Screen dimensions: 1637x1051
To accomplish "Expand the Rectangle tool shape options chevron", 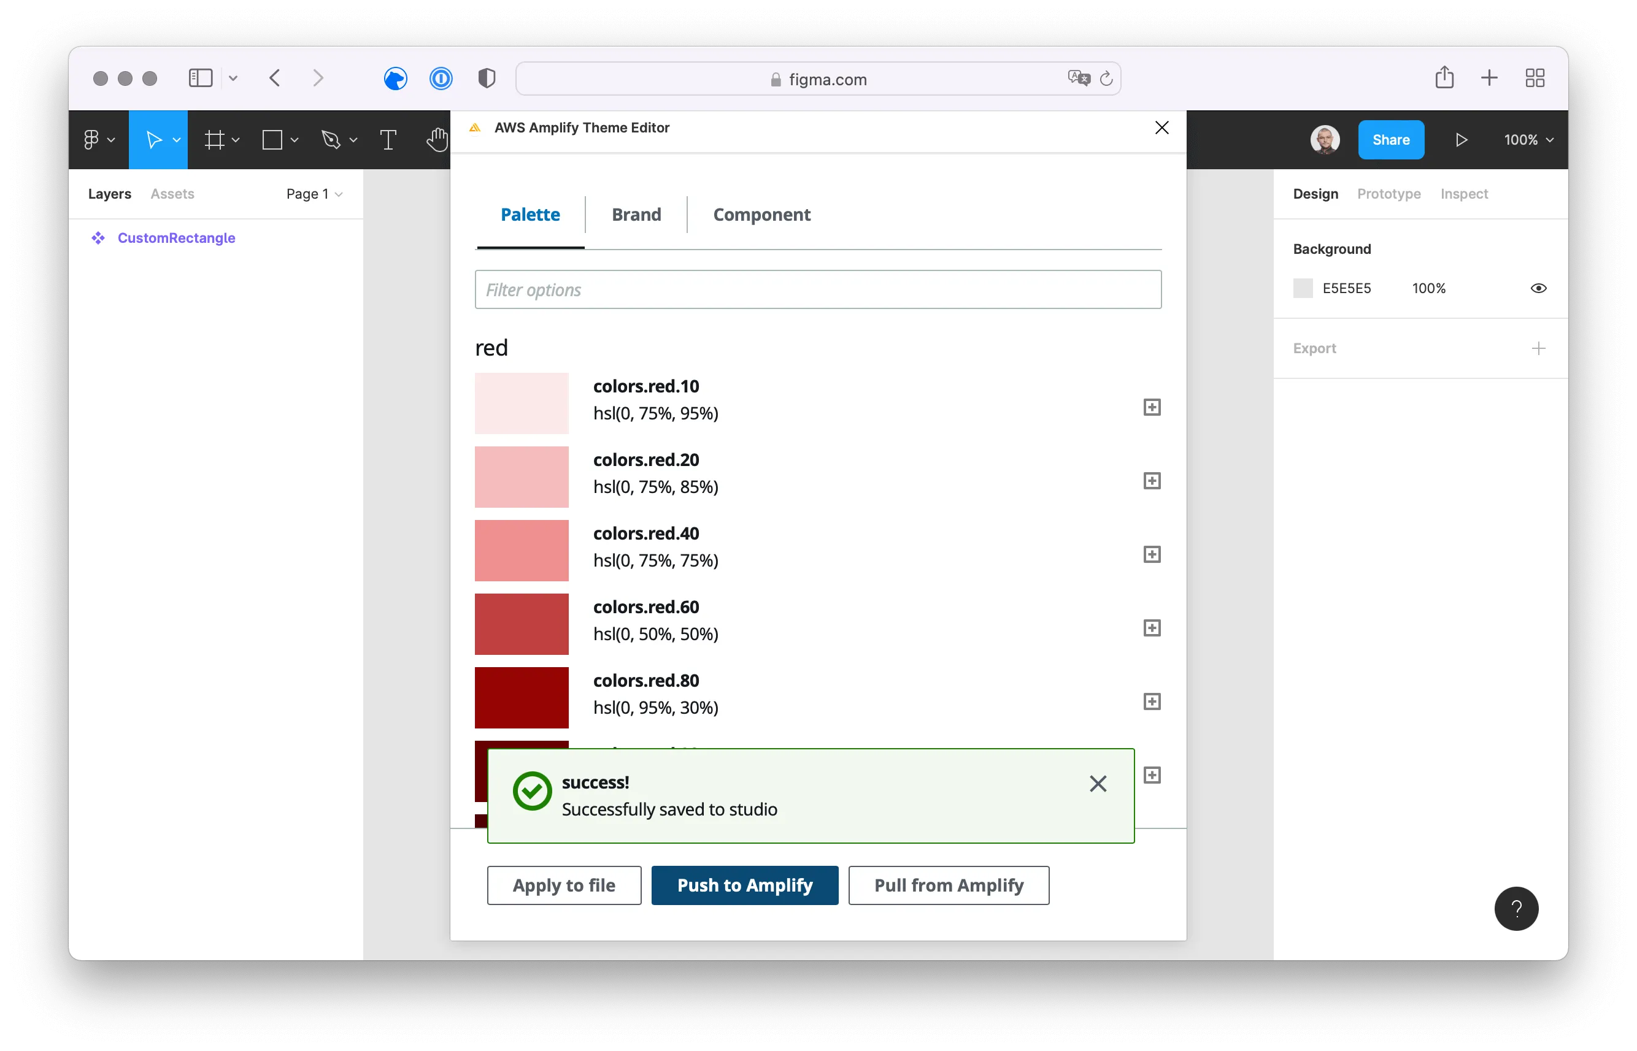I will click(x=295, y=139).
